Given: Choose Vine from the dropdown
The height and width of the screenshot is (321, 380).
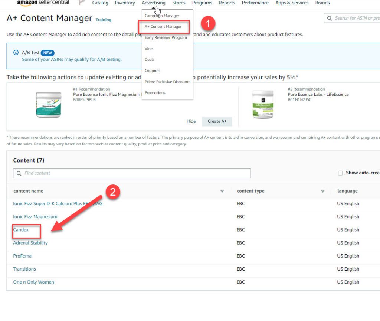Looking at the screenshot, I should 148,49.
